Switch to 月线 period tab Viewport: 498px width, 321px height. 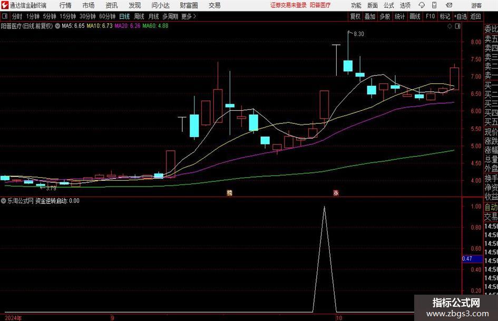pos(154,16)
